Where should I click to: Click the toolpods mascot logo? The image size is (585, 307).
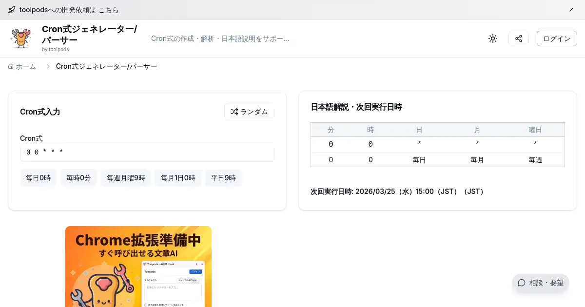click(21, 38)
